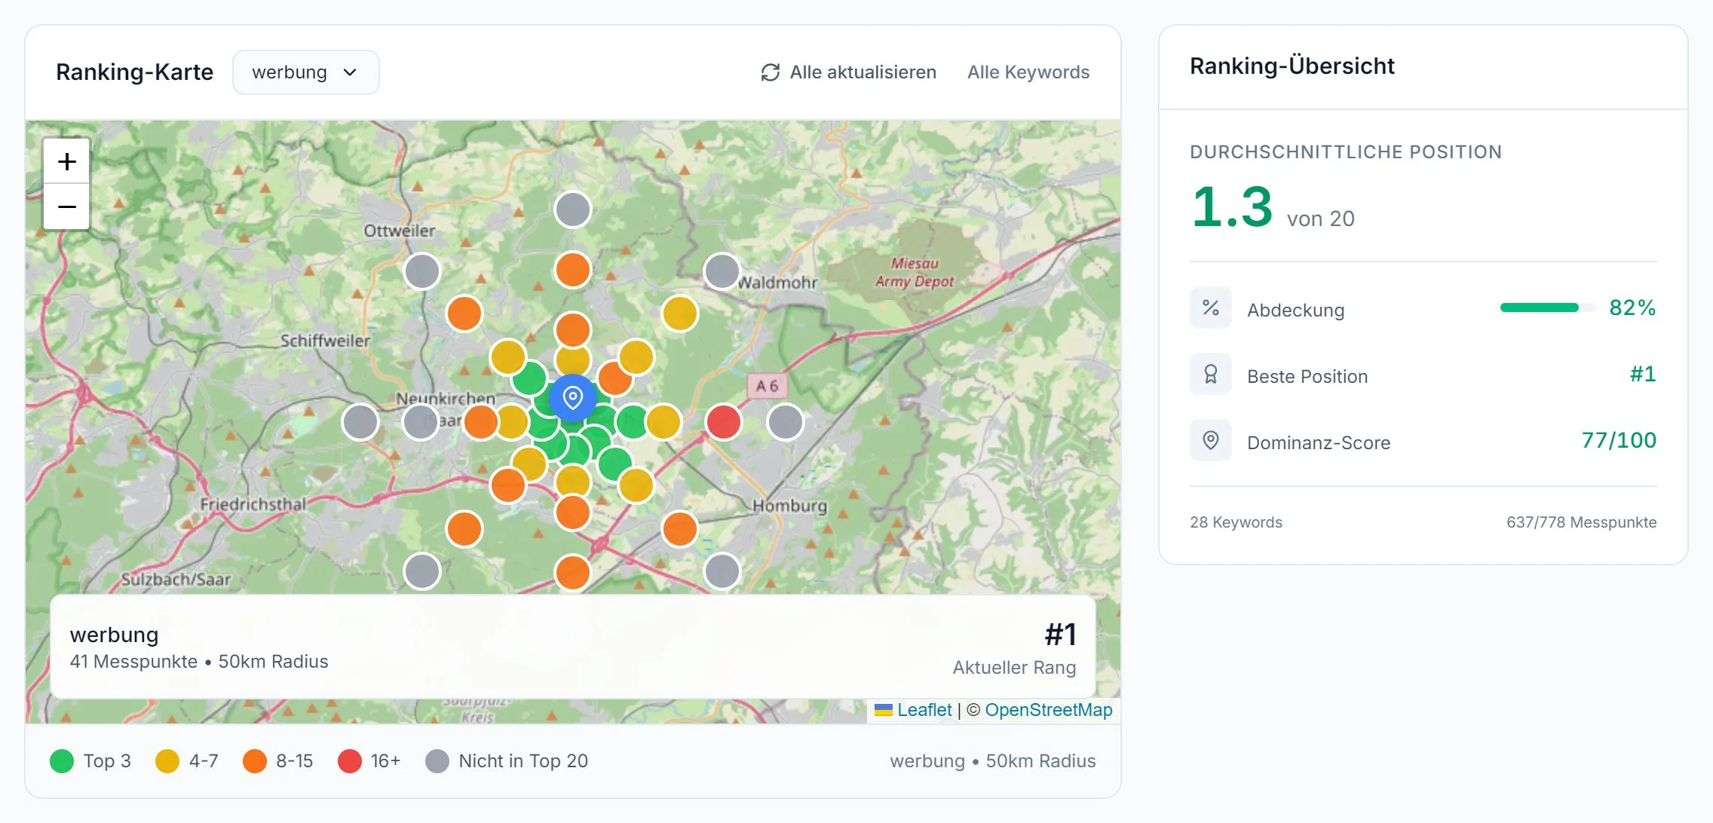Select the red 16+ map marker
1713x823 pixels.
[724, 421]
